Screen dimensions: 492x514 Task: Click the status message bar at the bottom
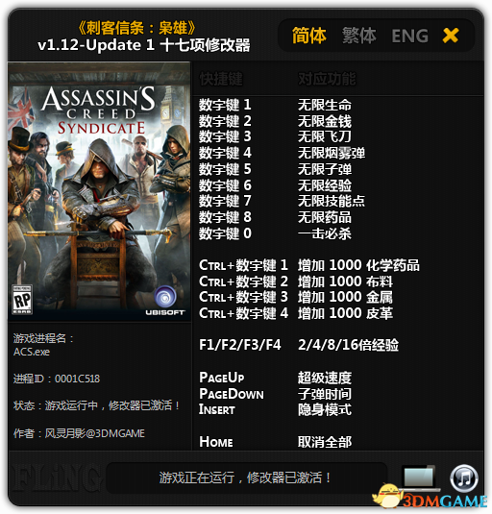pyautogui.click(x=247, y=477)
